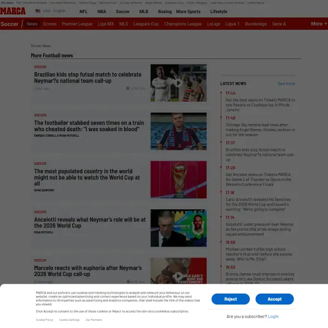328x328 pixels.
Task: Open the More Sports menu
Action: click(x=188, y=11)
